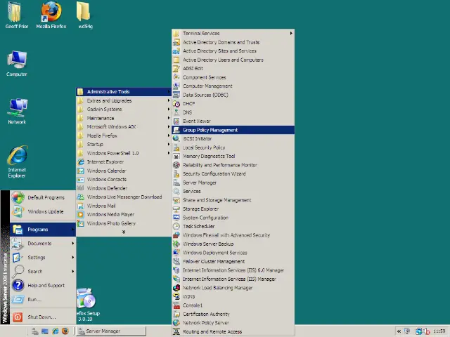
Task: Select Programs in the Start menu
Action: 43,230
